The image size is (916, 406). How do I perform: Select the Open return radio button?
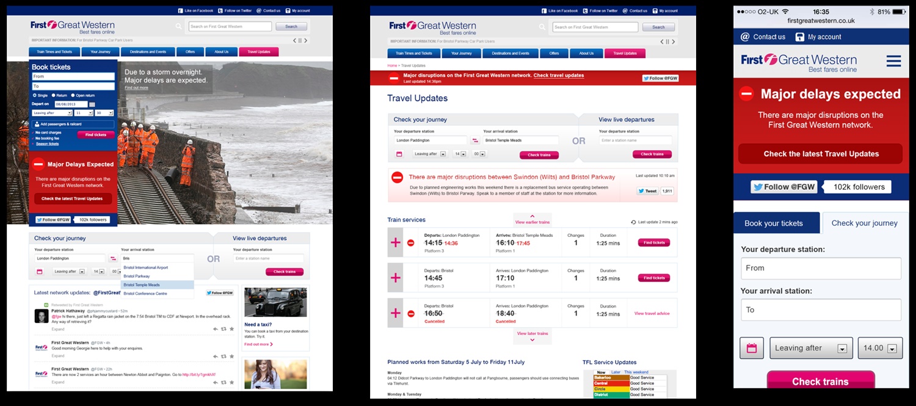tap(73, 95)
